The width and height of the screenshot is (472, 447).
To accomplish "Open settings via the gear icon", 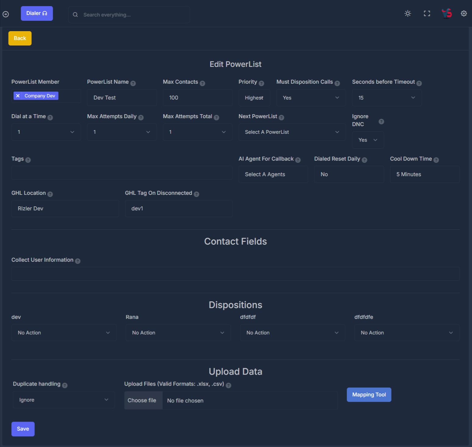I will coord(464,13).
